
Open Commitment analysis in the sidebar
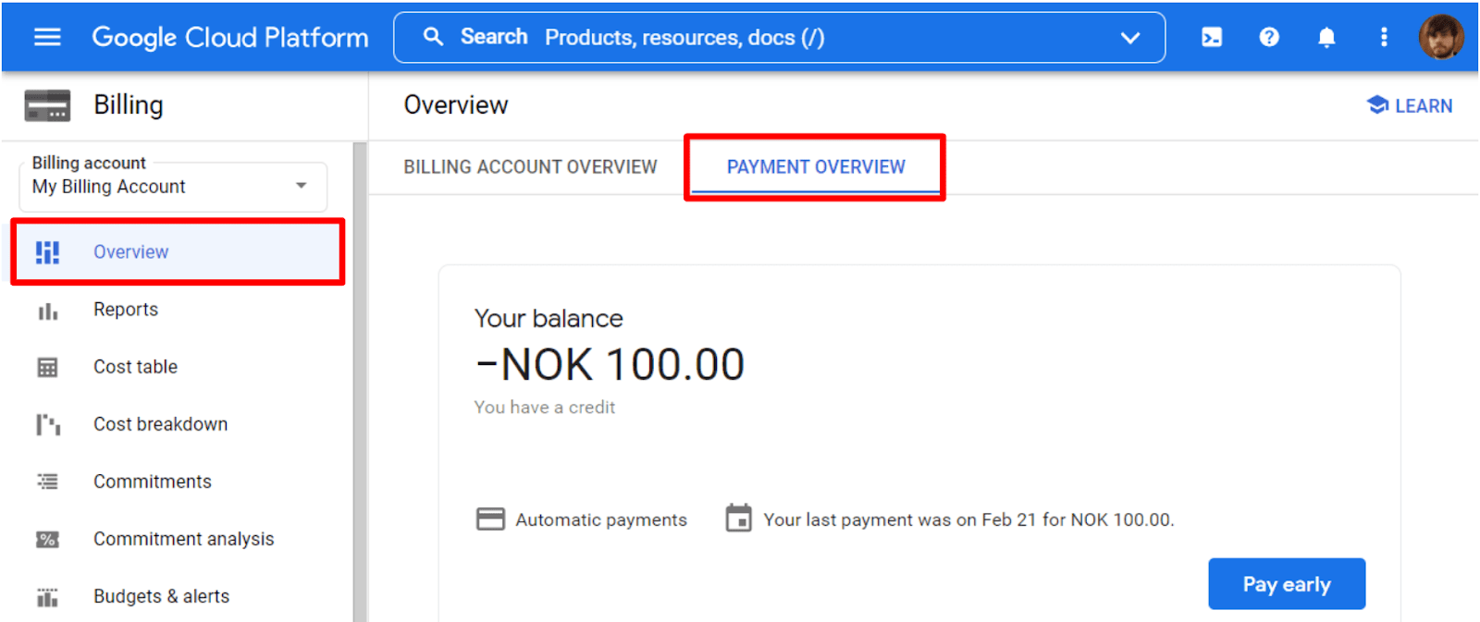coord(183,539)
